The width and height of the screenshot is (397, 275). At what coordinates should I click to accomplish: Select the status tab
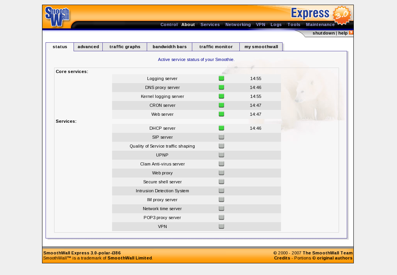coord(60,47)
